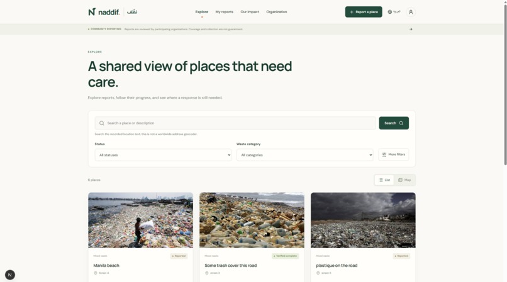Image resolution: width=507 pixels, height=282 pixels.
Task: Click the magnifier icon inside search field
Action: (x=101, y=123)
